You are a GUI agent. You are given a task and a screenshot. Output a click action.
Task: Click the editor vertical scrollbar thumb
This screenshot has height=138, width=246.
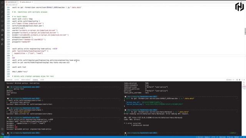tap(245, 31)
